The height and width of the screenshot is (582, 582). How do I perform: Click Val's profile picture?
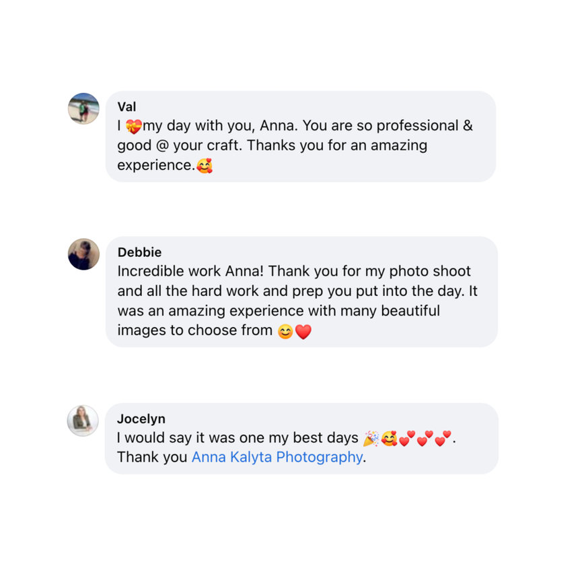coord(84,108)
